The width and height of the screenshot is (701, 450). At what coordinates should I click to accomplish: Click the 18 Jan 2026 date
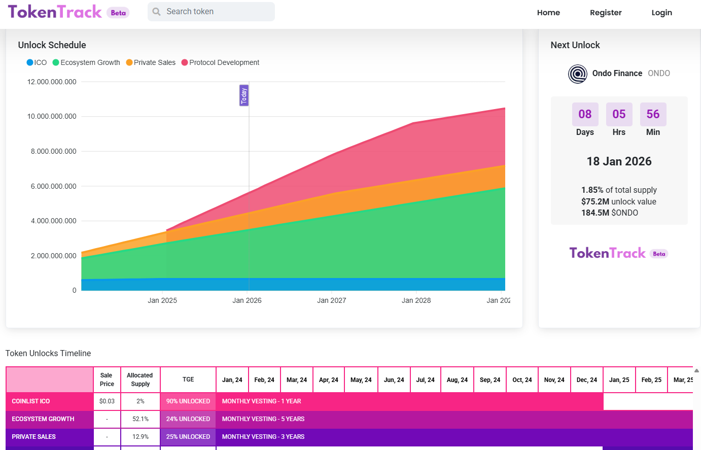pos(619,161)
